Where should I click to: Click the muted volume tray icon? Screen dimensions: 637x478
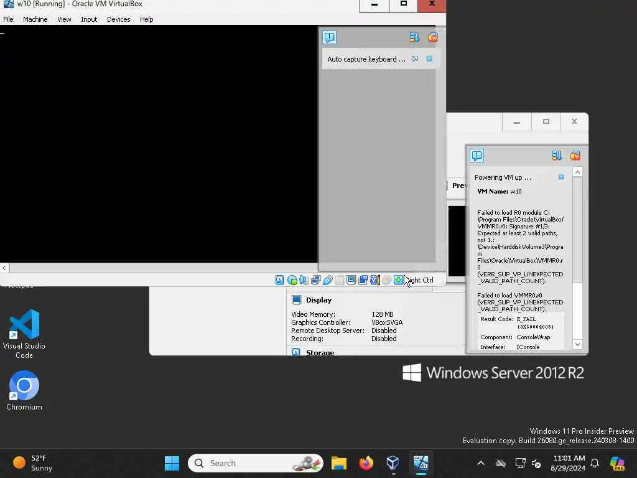point(536,463)
